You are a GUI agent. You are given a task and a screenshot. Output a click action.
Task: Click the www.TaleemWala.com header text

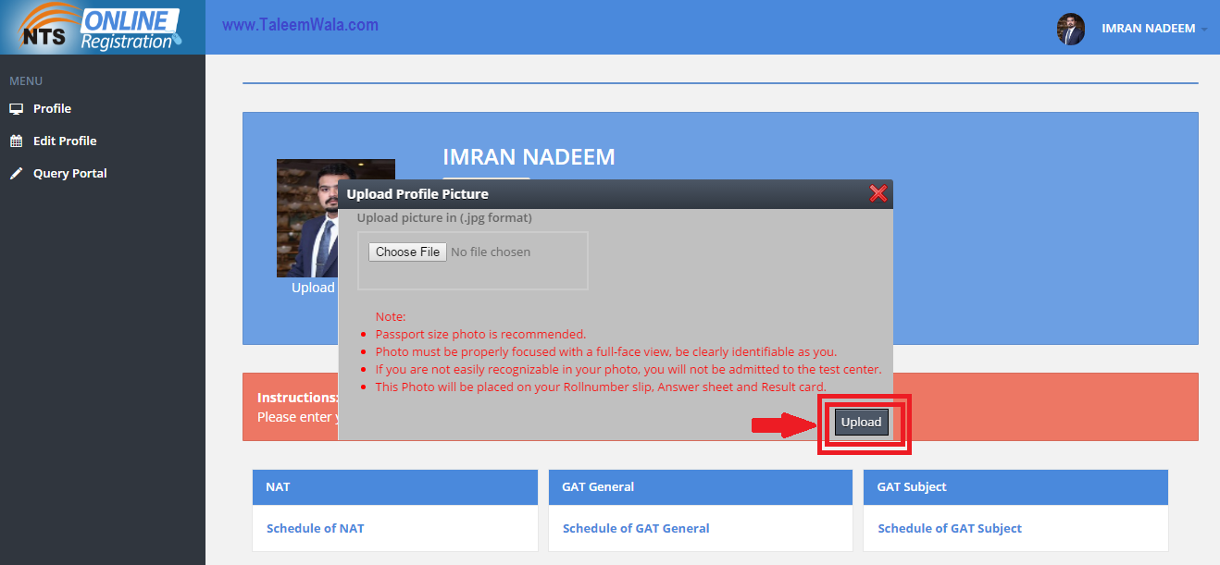point(300,25)
